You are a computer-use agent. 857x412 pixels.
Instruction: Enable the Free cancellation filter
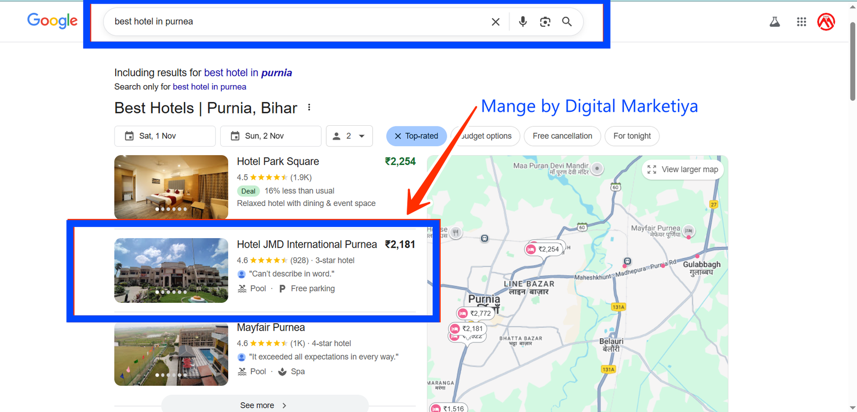[562, 136]
